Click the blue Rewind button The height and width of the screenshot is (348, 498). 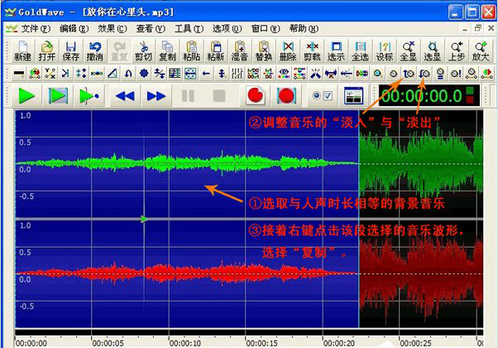point(125,95)
